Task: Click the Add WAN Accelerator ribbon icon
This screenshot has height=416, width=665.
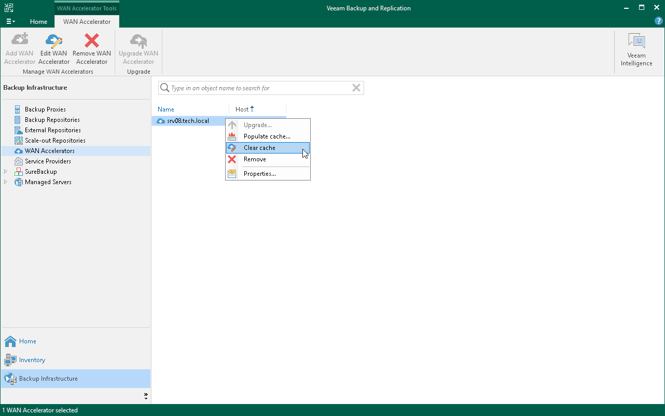Action: (20, 40)
